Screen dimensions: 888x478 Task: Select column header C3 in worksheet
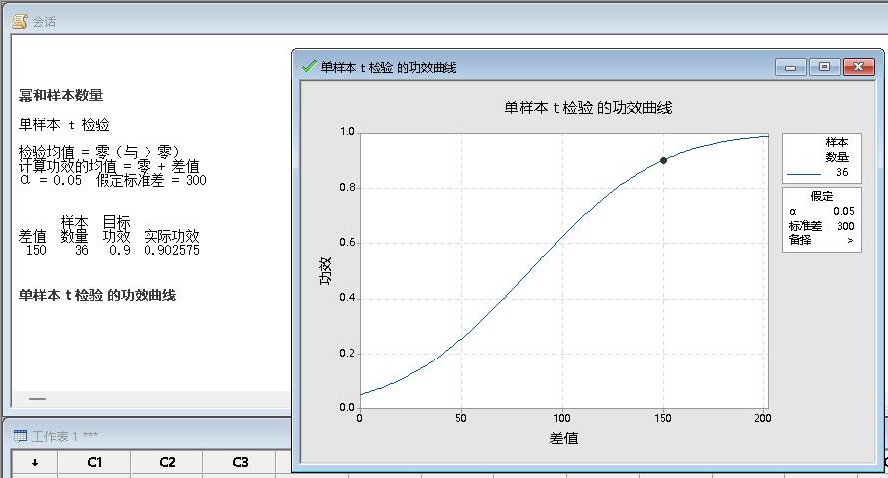click(x=240, y=463)
